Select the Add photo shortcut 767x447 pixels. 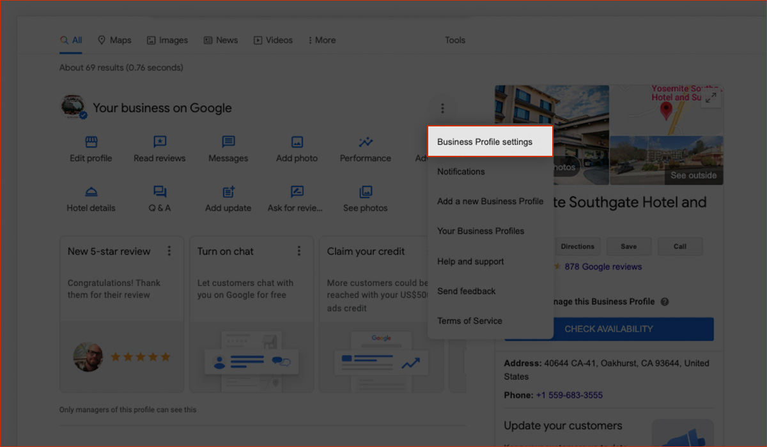(297, 149)
